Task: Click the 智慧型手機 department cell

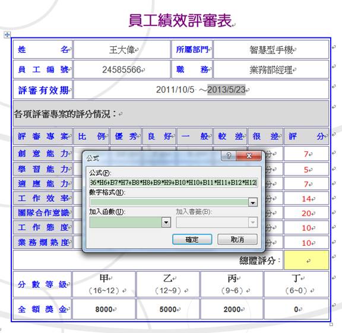Action: click(271, 49)
